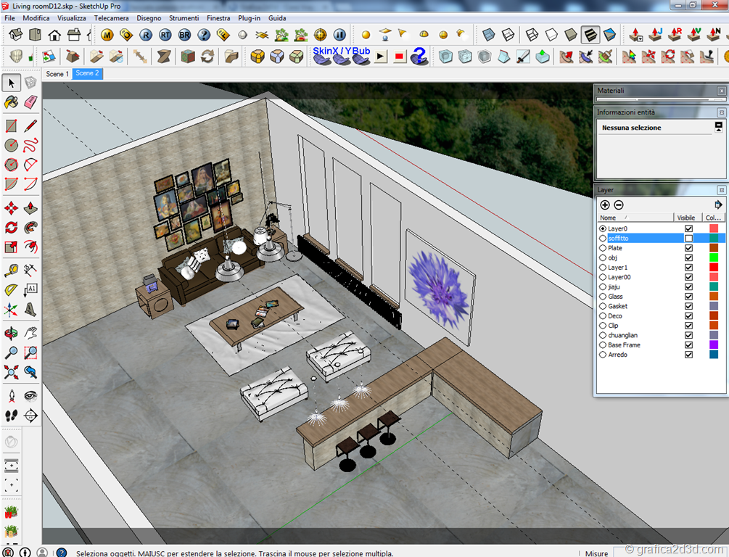Open the Plug-in menu
The height and width of the screenshot is (557, 729).
tap(249, 18)
